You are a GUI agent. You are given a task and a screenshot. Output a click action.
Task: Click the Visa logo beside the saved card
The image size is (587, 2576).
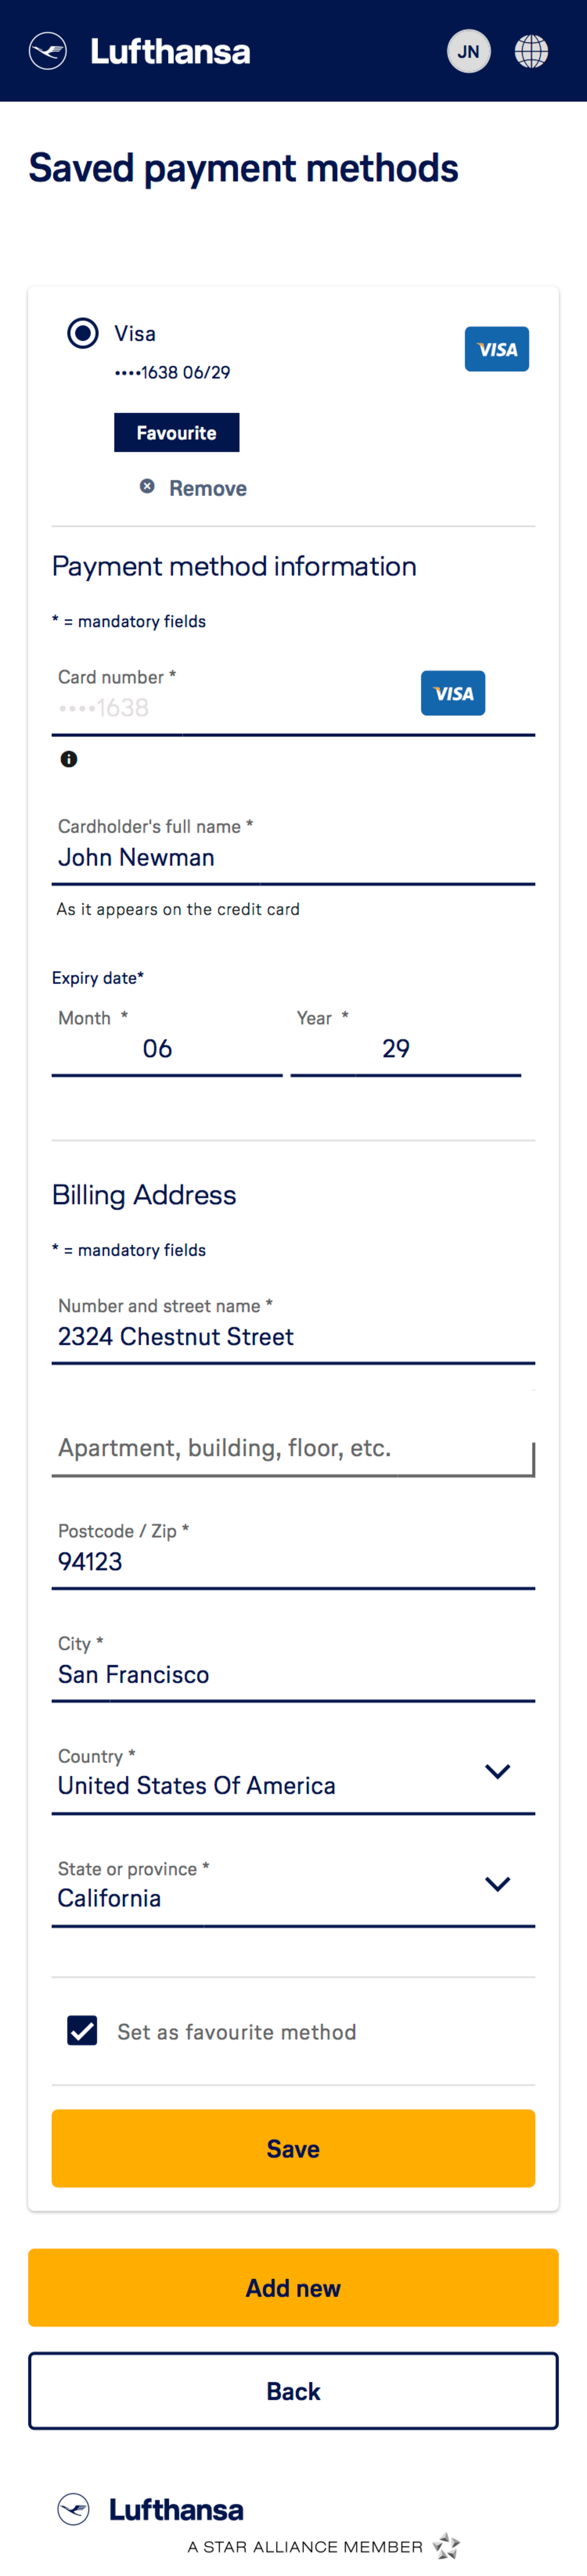point(496,349)
